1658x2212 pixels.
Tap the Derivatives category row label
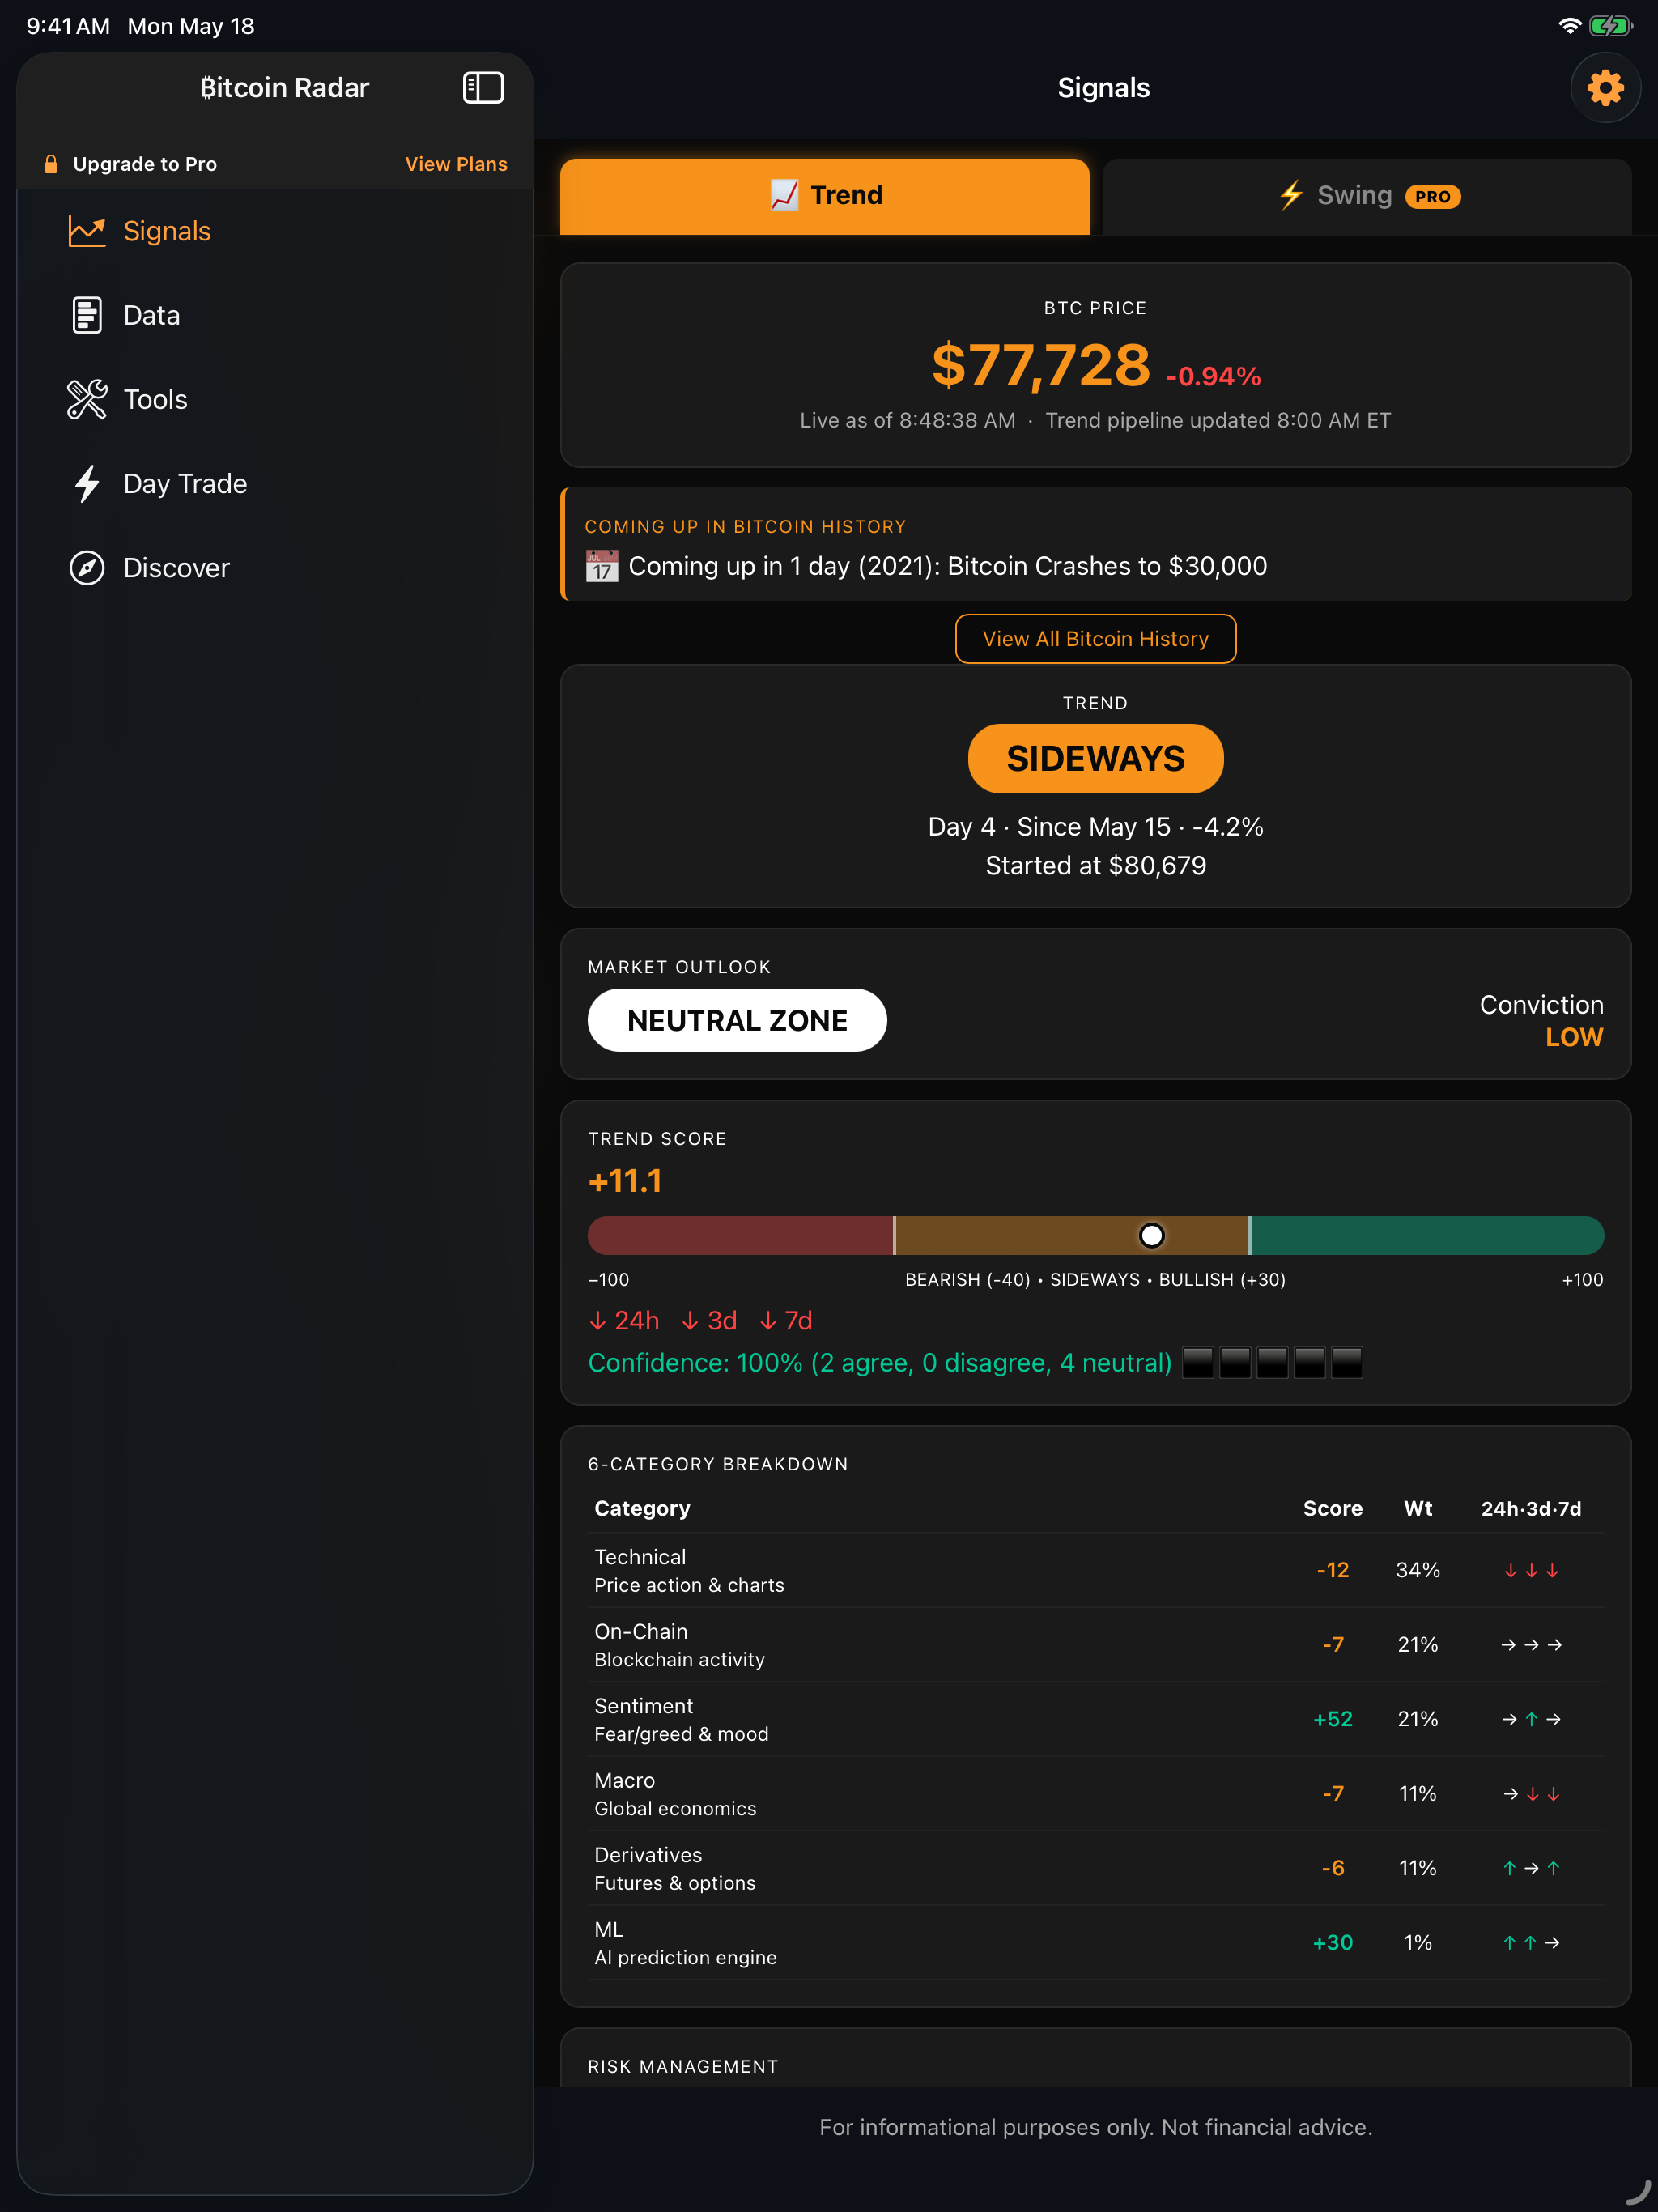648,1855
